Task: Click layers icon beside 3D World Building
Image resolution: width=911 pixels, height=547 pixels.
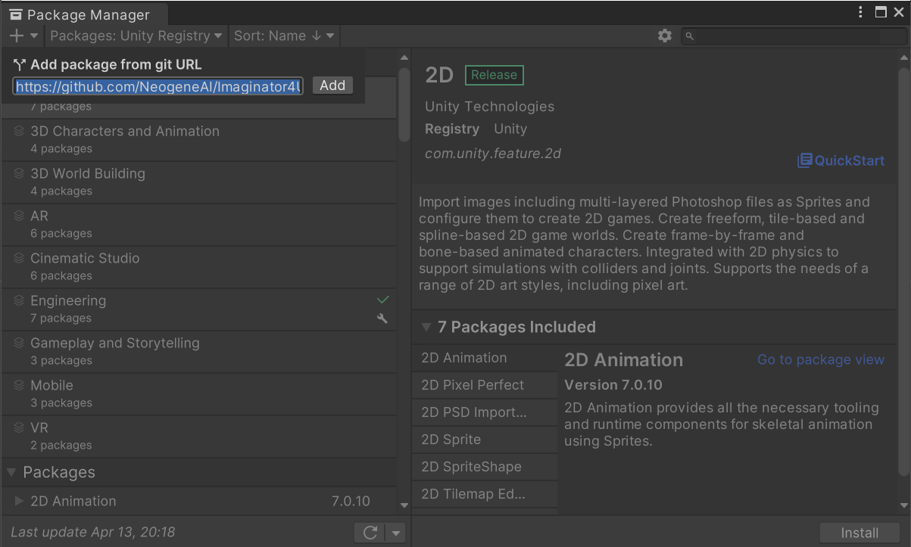Action: pyautogui.click(x=19, y=173)
